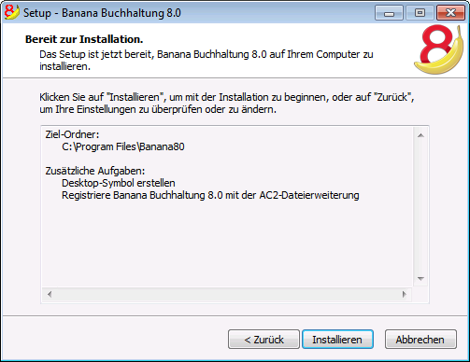Cancel setup with Abbrechen
Image resolution: width=470 pixels, height=362 pixels.
coord(420,340)
